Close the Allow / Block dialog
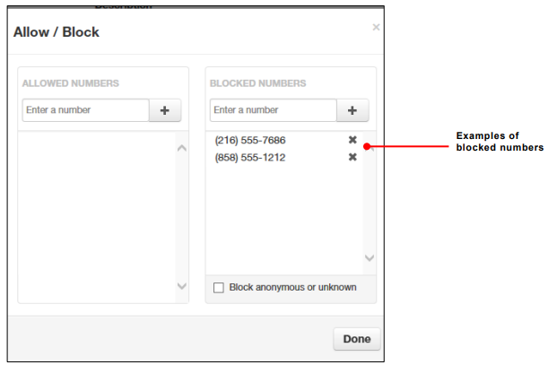Screen dimensions: 557x365 (x=376, y=28)
